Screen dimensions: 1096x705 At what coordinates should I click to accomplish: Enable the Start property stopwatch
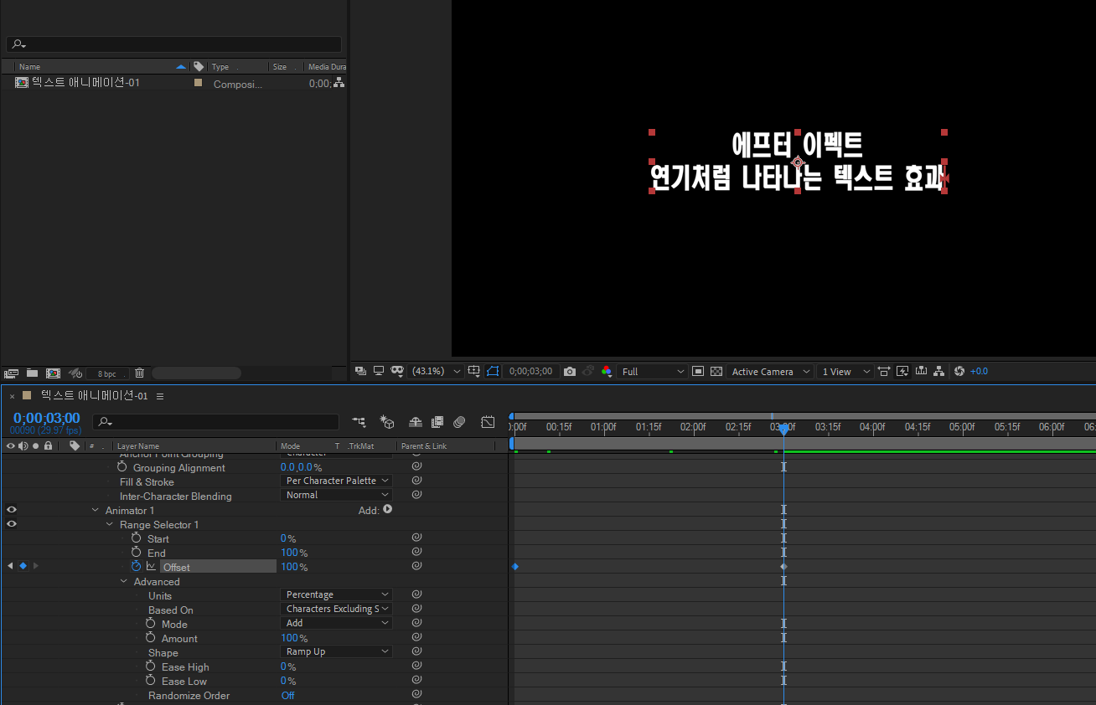[137, 538]
